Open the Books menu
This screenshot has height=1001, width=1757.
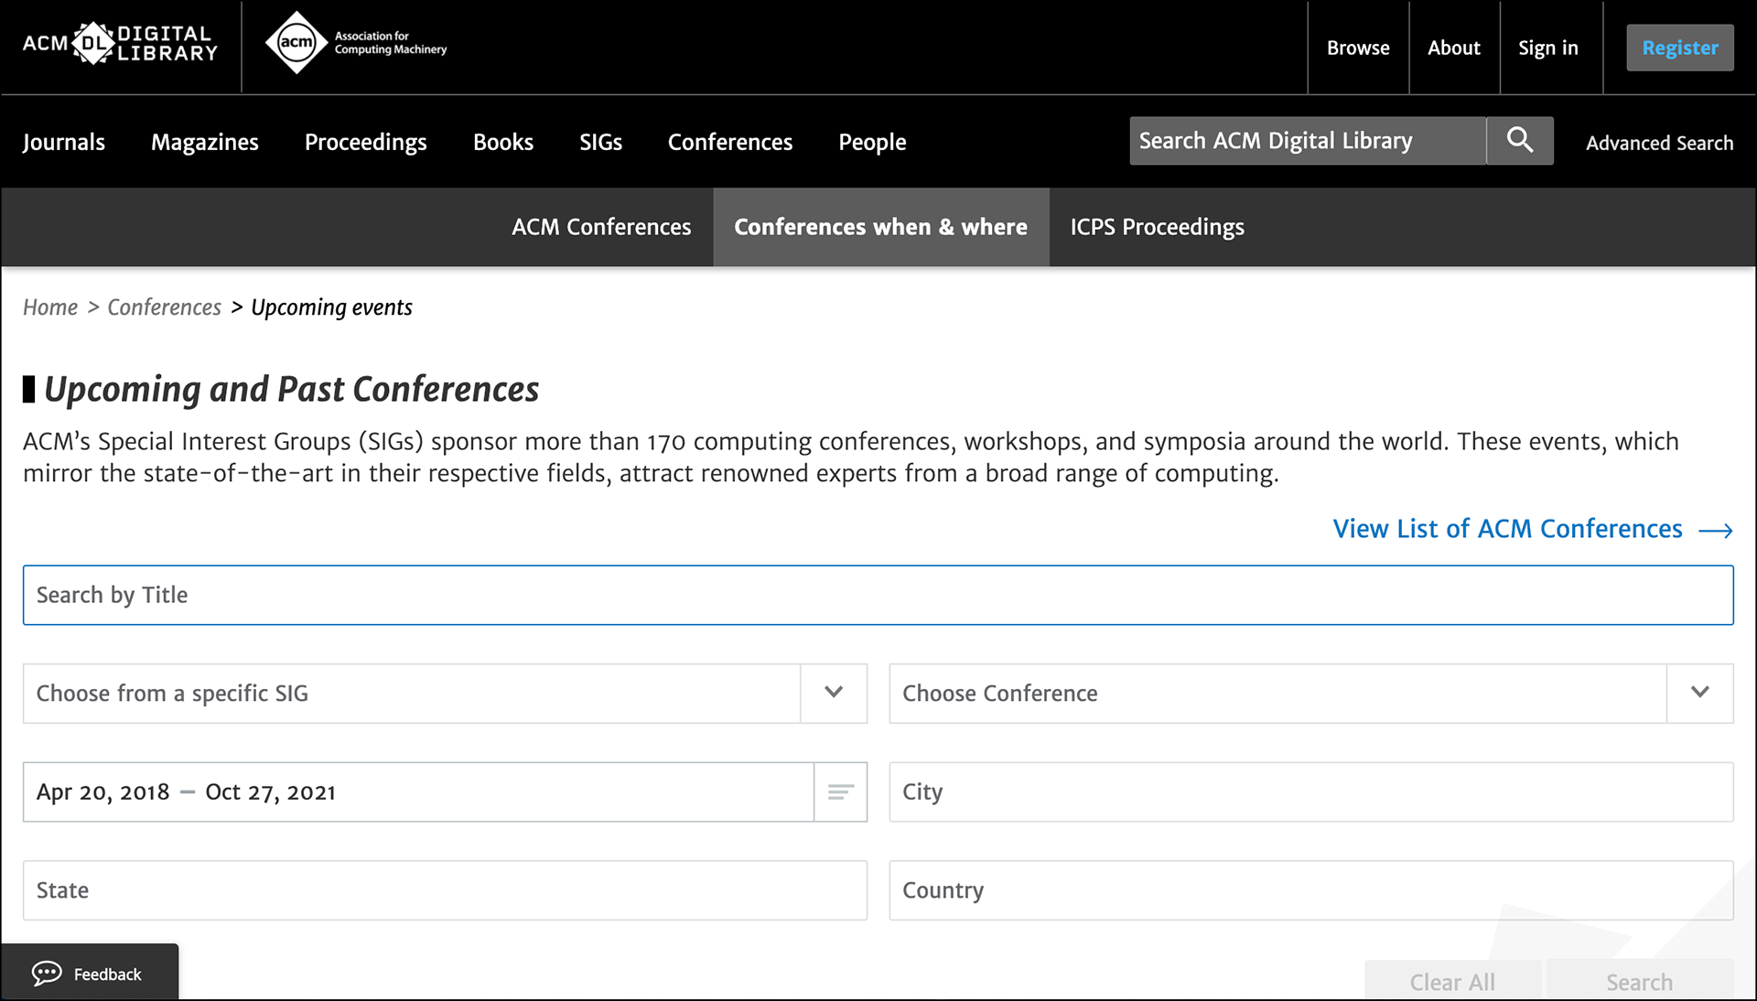tap(503, 142)
